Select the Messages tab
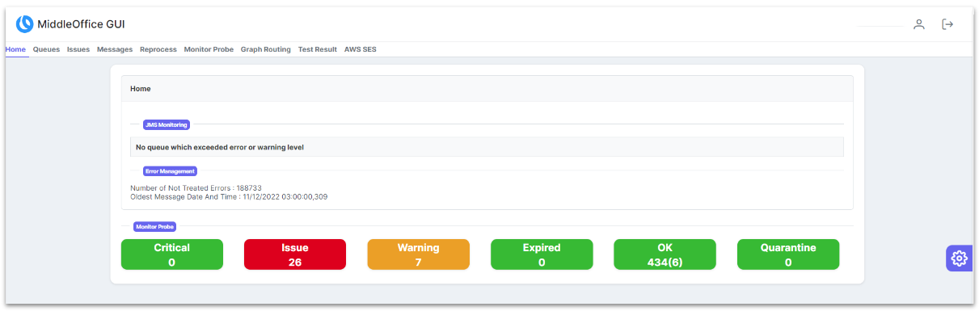Screen dimensions: 979x311 115,49
